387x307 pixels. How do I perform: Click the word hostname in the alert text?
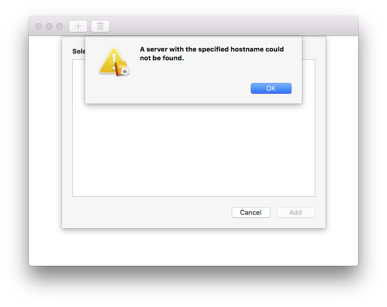247,49
